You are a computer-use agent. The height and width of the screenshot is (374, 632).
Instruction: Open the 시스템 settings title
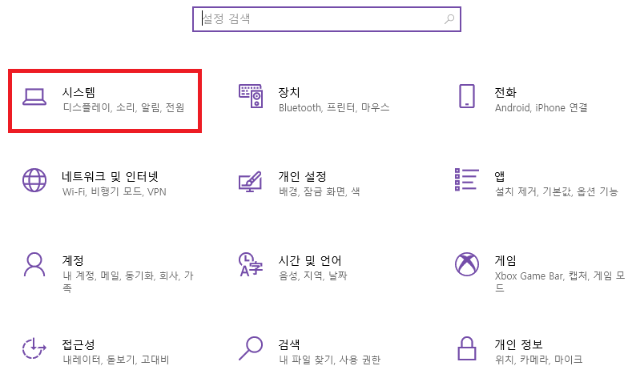78,92
